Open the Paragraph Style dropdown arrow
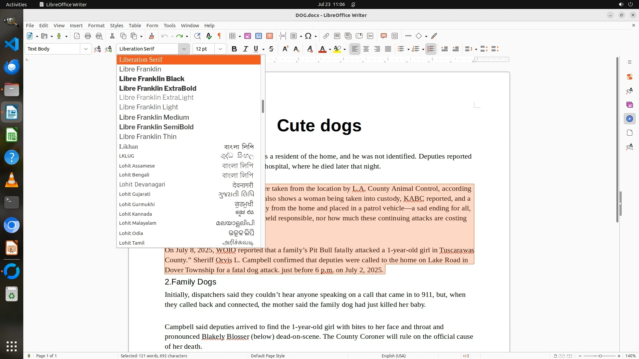The width and height of the screenshot is (639, 359). [x=86, y=49]
